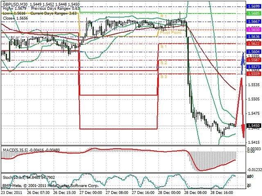Click the 28 Dec 08:00 time marker
This screenshot has width=262, height=196.
coord(196,193)
